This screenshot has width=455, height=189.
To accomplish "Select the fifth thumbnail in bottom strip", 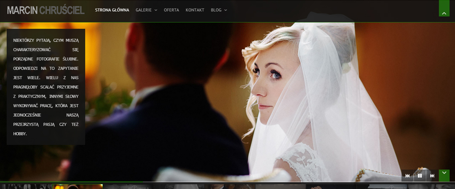I will (230, 186).
